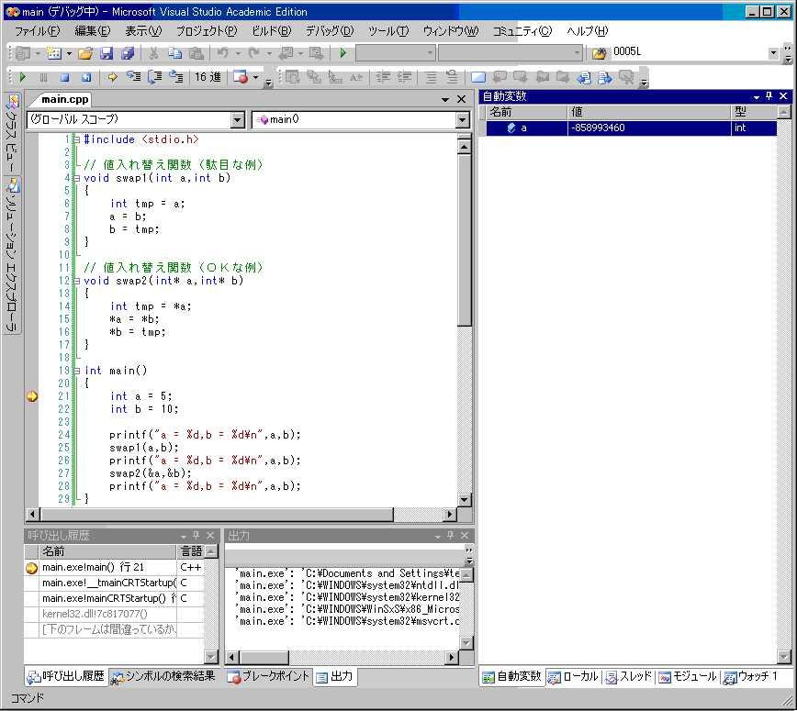The height and width of the screenshot is (711, 797).
Task: Click the Save floppy disk icon
Action: pyautogui.click(x=107, y=53)
